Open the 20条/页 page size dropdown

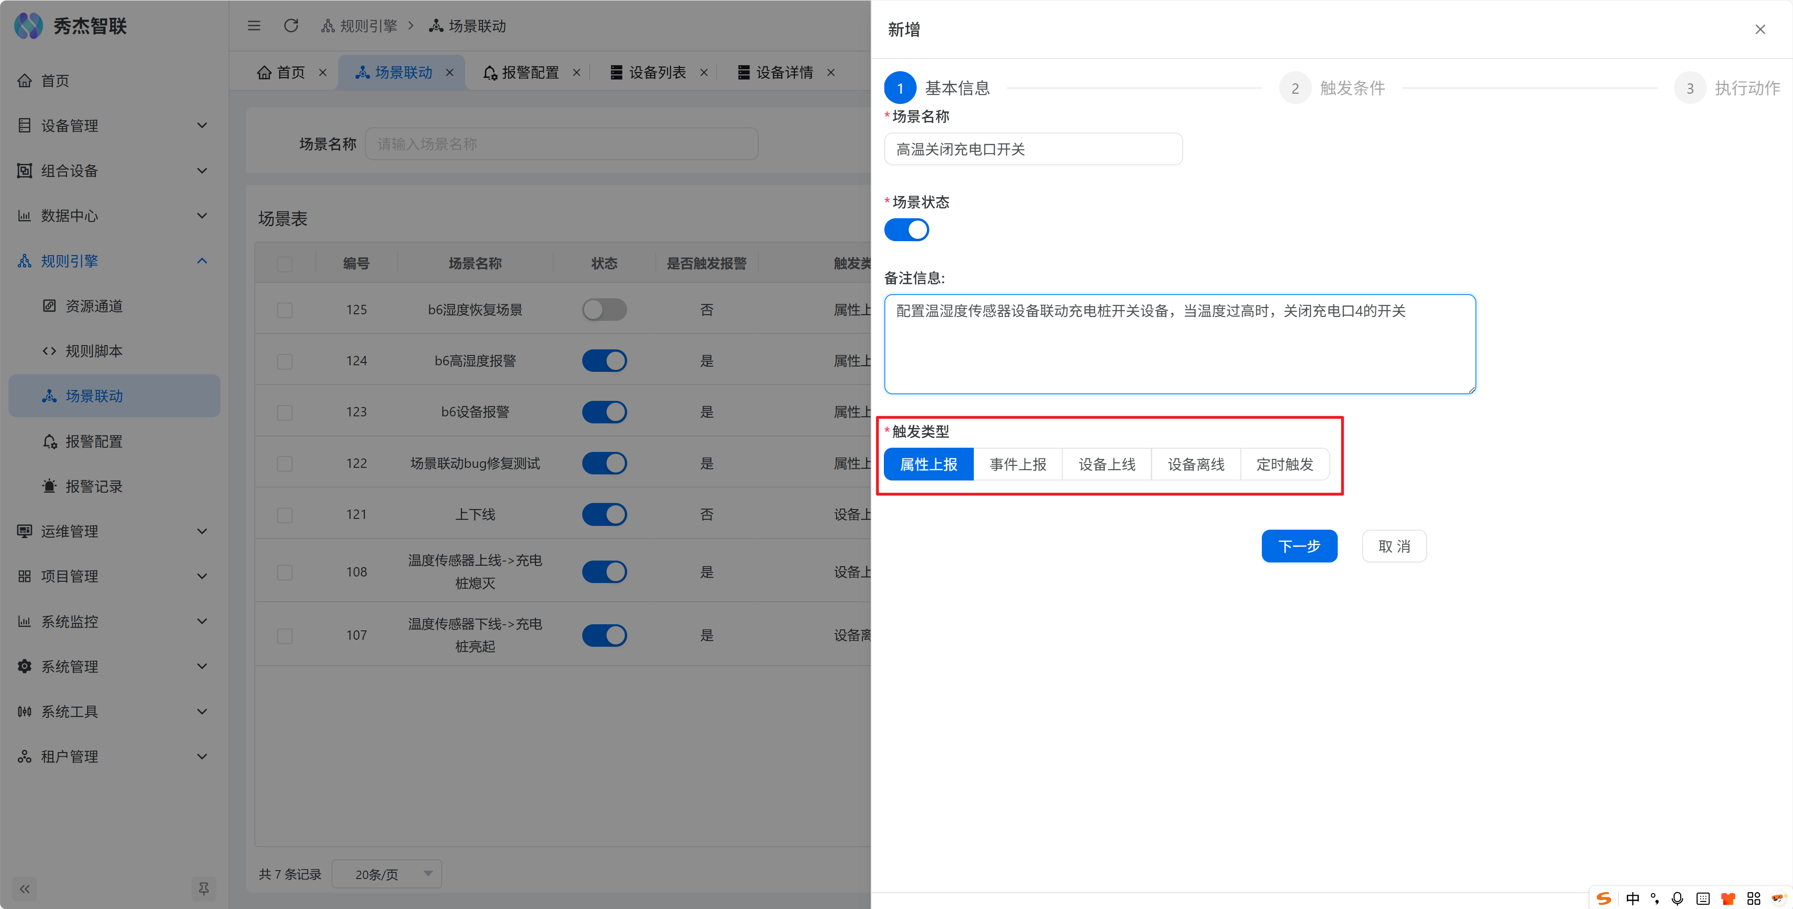(x=387, y=874)
